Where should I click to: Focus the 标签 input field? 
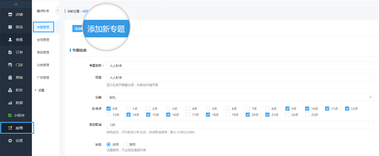(240, 78)
